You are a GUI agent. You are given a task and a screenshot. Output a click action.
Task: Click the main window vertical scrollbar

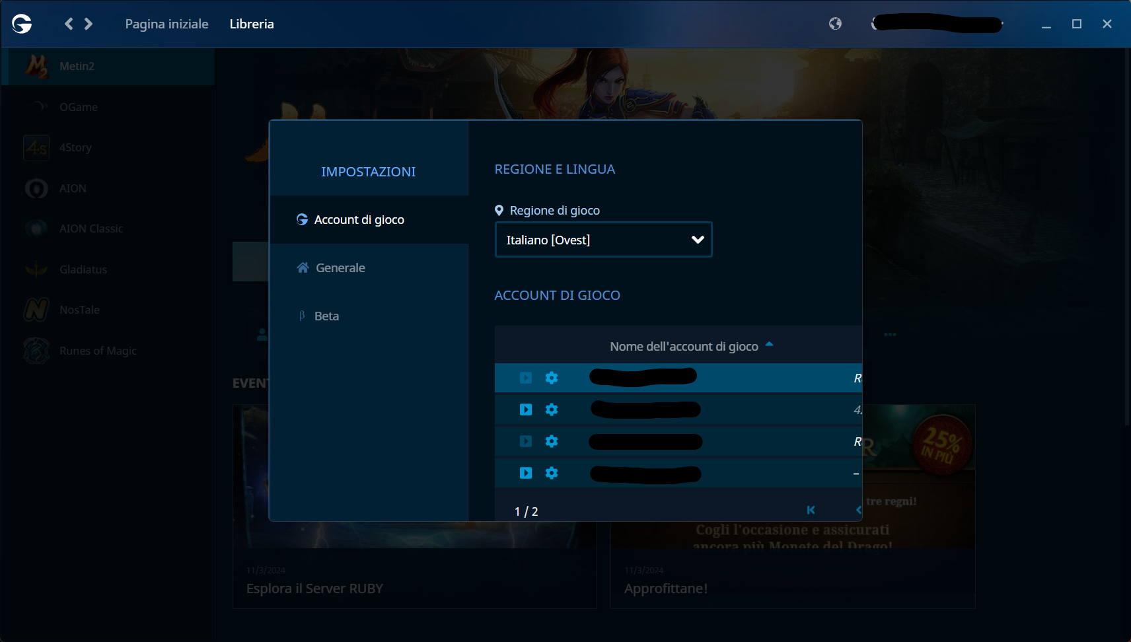tap(1127, 238)
